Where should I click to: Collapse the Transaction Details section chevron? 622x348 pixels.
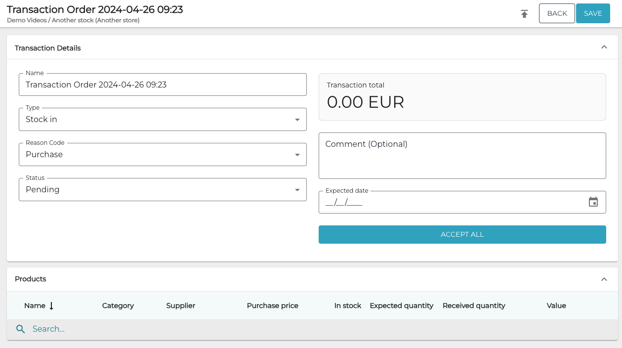pos(604,47)
